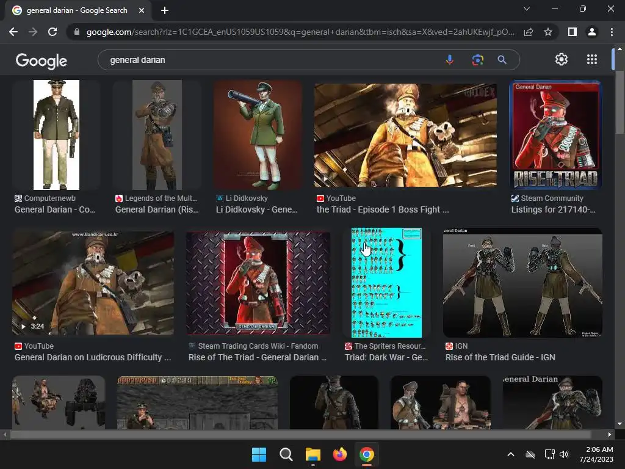Open the Ludicrous Difficulty video thumbnail
Viewport: 625px width, 469px height.
click(93, 283)
